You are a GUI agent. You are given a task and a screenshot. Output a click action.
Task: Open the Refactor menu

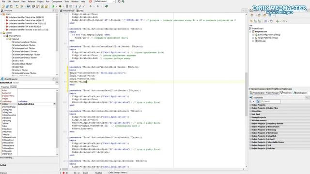point(31,1)
